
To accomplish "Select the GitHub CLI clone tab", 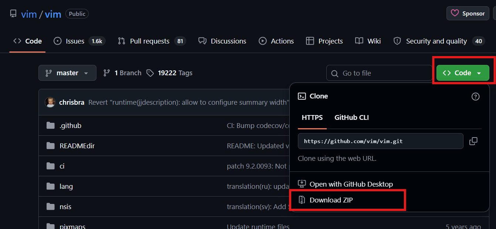I will tap(351, 118).
